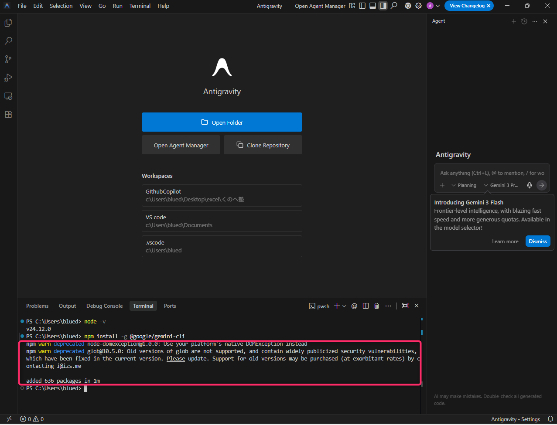Open the Explorer view in activity bar
The width and height of the screenshot is (557, 425).
(8, 23)
